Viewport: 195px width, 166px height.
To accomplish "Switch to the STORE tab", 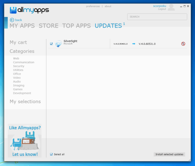I will 48,26.
